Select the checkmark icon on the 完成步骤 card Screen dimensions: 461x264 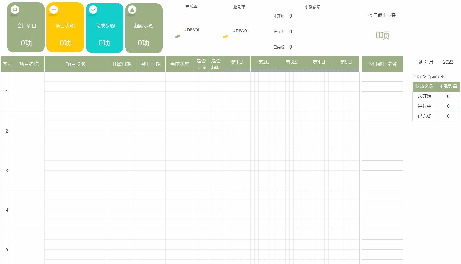click(93, 10)
